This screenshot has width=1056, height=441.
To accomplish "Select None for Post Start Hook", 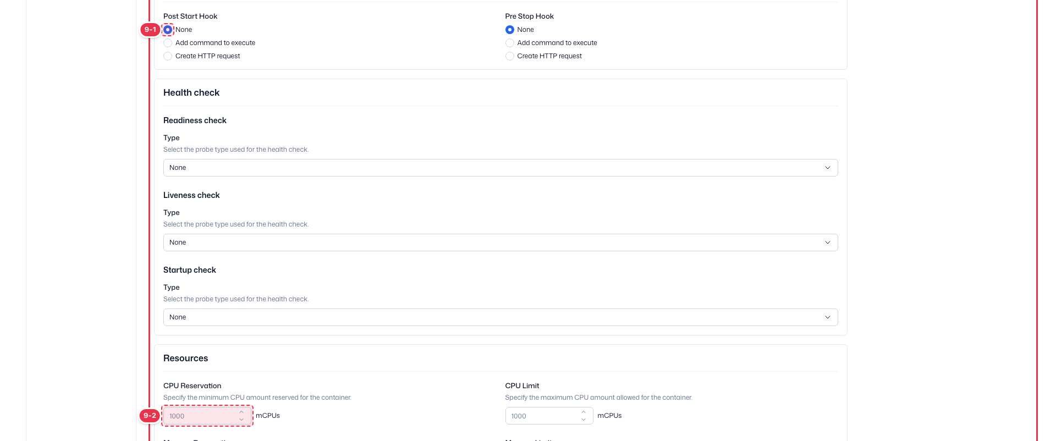I will (x=168, y=30).
